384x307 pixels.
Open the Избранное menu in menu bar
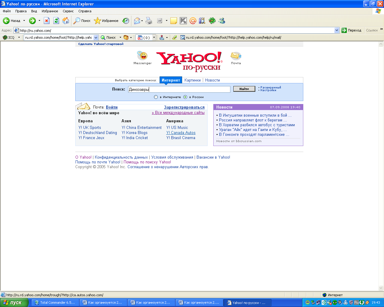50,11
